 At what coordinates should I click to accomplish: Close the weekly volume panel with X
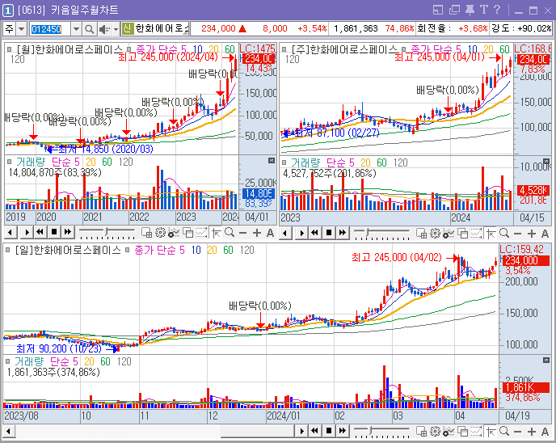click(x=546, y=162)
